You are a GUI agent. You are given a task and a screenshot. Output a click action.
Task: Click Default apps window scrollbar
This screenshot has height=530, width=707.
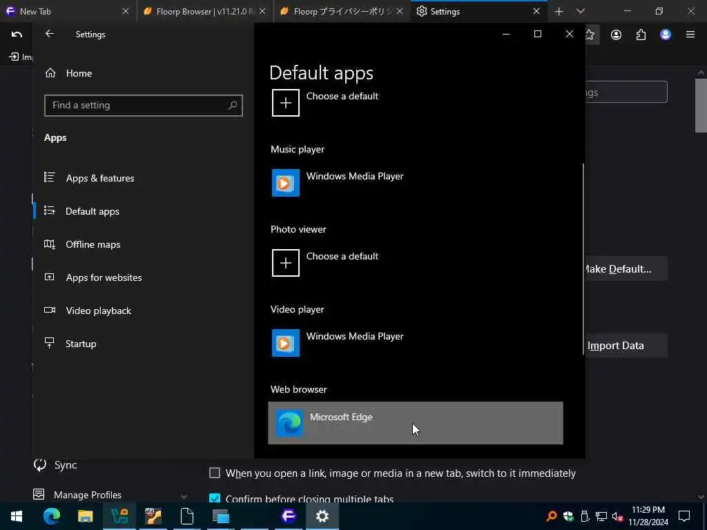(583, 259)
